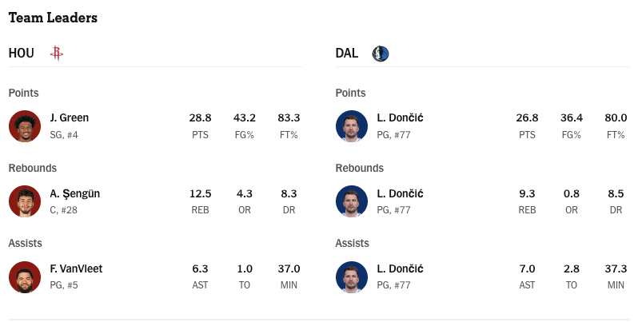Select the HOU team abbreviation
This screenshot has height=322, width=634.
(22, 54)
